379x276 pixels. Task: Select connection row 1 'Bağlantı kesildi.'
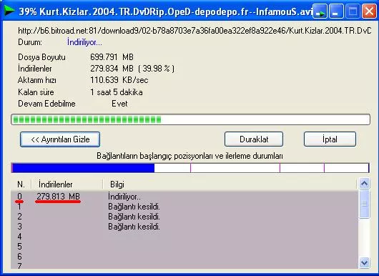[184, 207]
